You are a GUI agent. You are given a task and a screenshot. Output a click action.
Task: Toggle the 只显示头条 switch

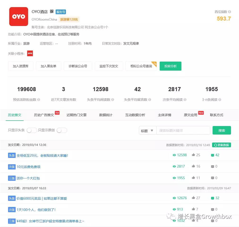pyautogui.click(x=32, y=130)
